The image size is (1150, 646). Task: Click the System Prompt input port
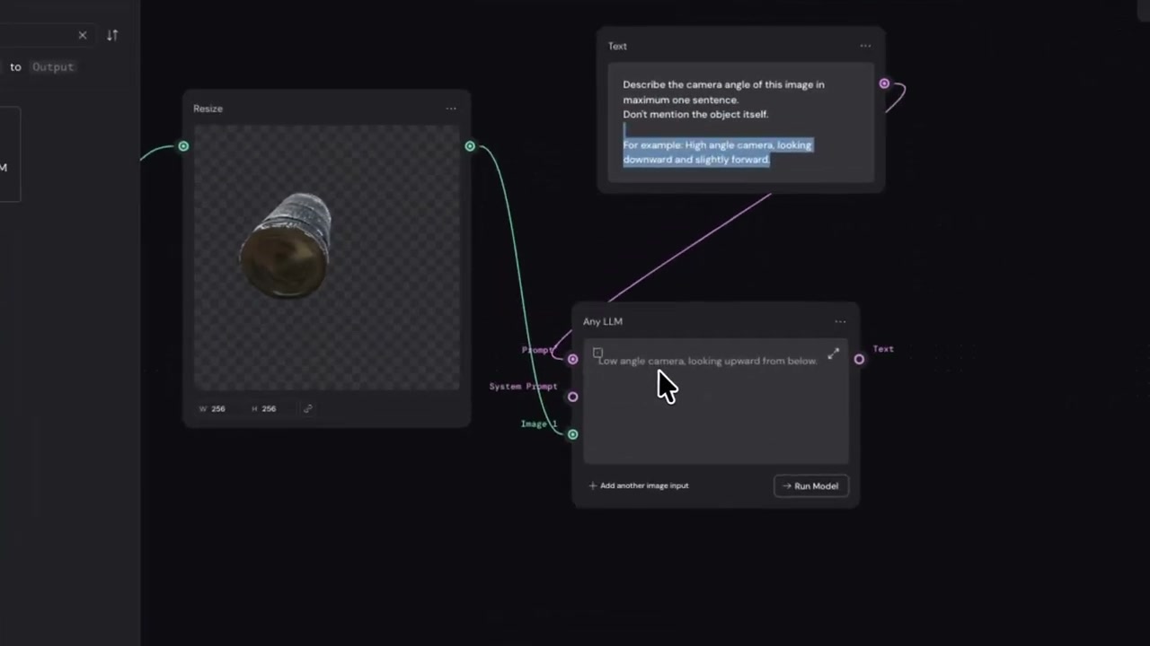pos(572,397)
